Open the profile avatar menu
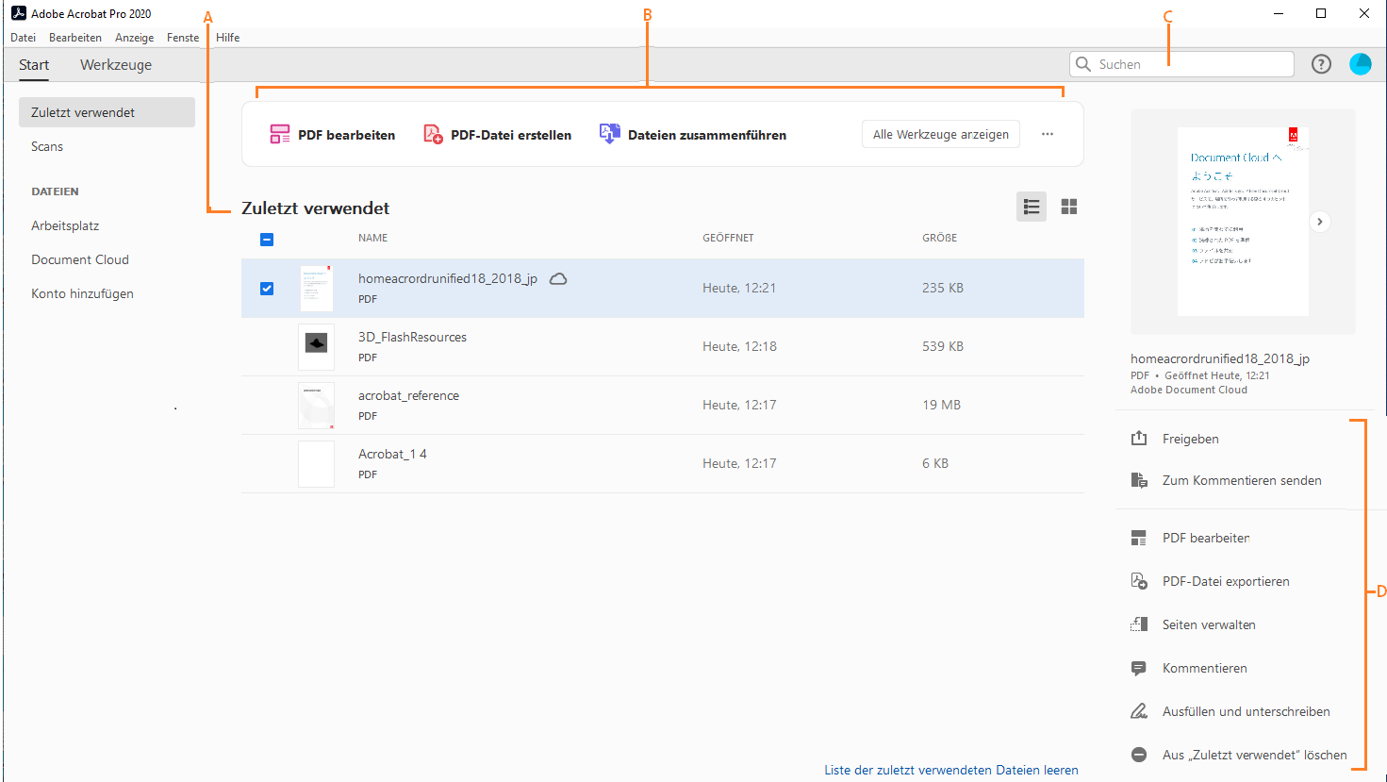 click(1360, 63)
